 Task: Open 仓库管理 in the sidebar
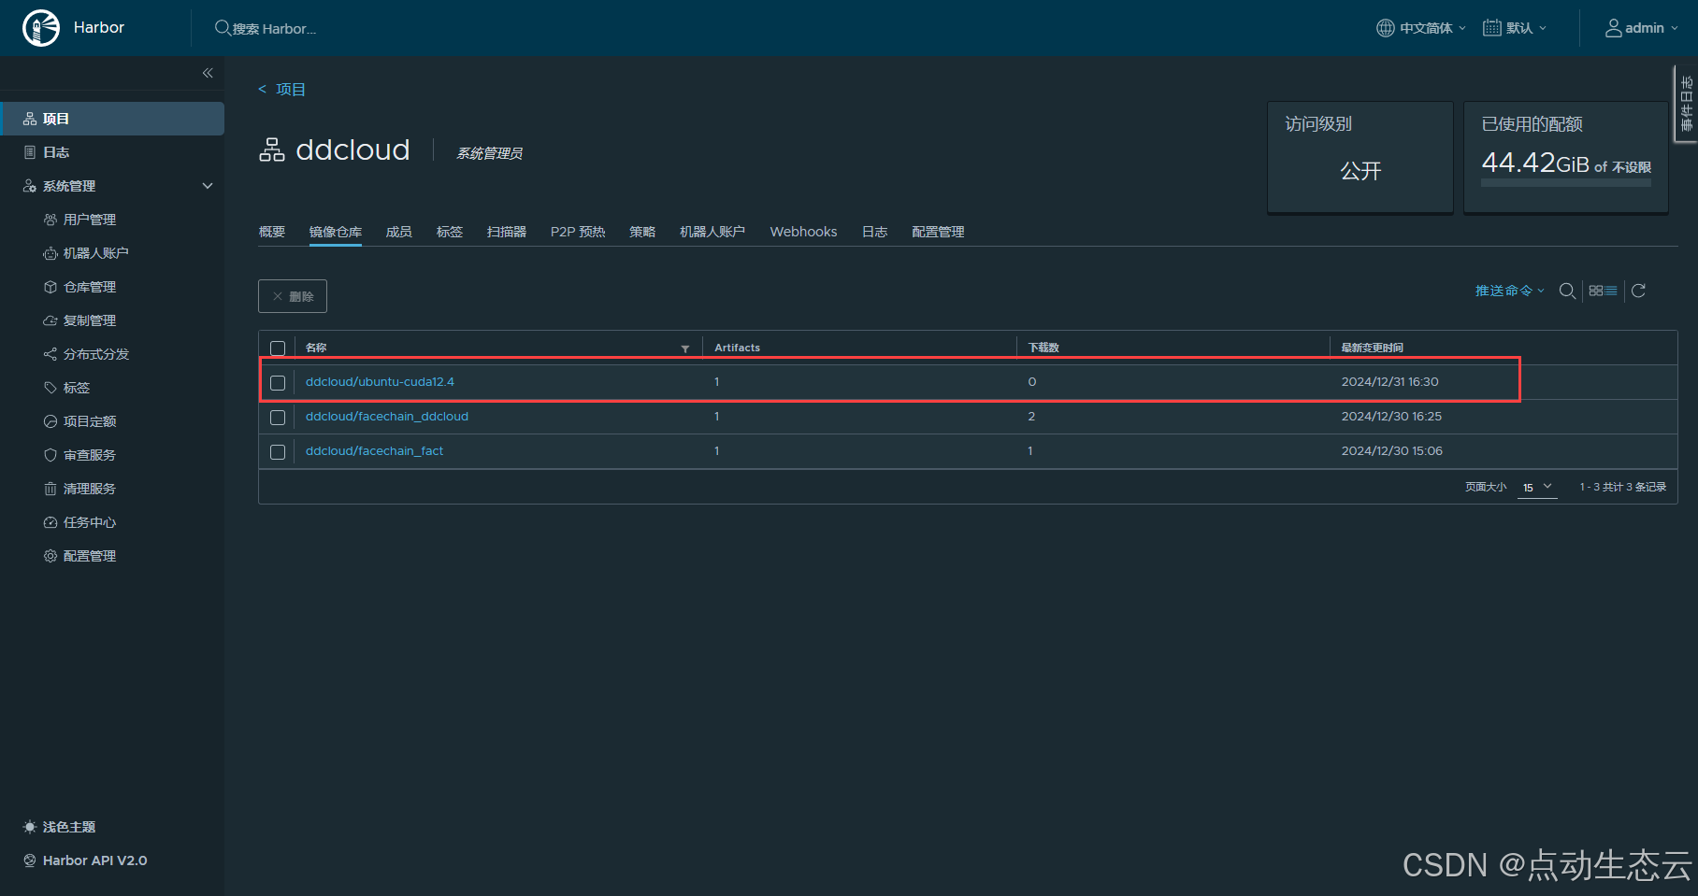(90, 287)
